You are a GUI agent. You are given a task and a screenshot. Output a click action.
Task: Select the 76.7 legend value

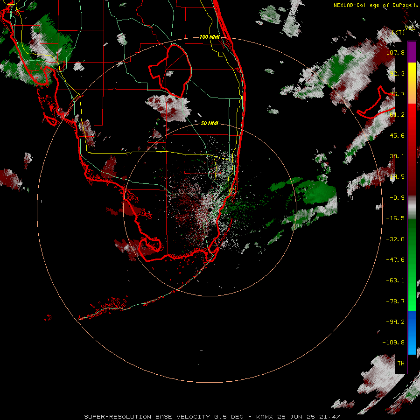(x=397, y=94)
